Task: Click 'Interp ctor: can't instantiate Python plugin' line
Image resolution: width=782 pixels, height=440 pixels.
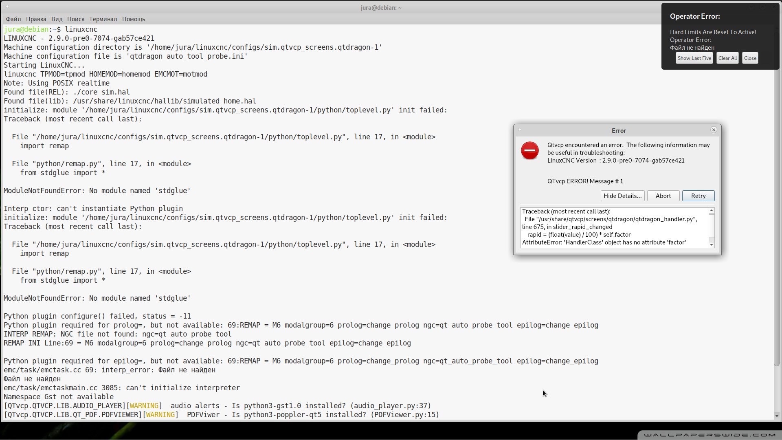Action: (93, 209)
